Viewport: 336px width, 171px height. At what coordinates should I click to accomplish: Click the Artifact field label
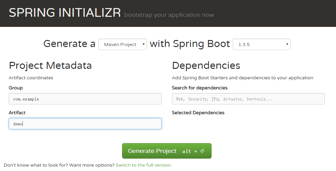point(17,113)
